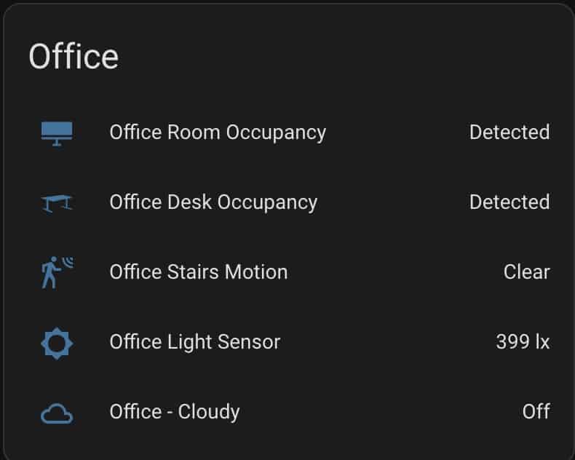Click the word Sensor in the Light row
Viewport: 575px width, 460px height.
pyautogui.click(x=249, y=341)
